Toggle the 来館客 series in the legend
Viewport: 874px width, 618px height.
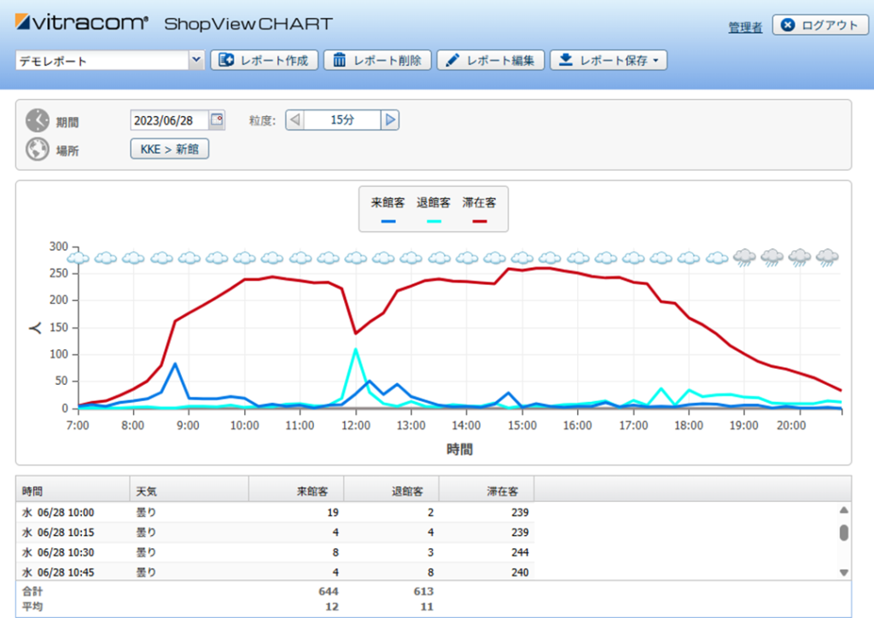pyautogui.click(x=387, y=212)
